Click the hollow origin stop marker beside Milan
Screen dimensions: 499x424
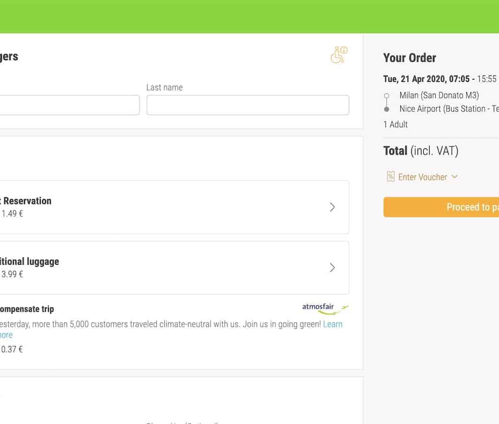click(386, 96)
